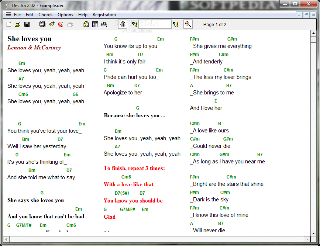
Task: Open the Options menu
Action: tap(65, 15)
